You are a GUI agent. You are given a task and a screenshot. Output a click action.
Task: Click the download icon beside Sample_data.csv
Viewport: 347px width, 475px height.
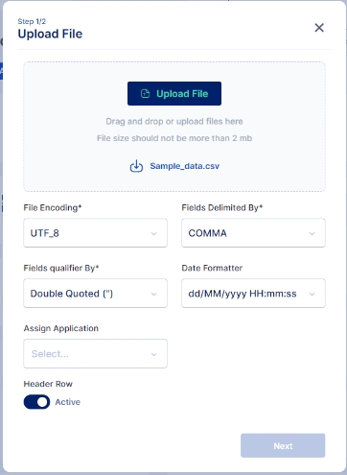coord(136,166)
